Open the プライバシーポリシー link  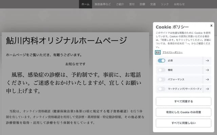(x=172, y=52)
